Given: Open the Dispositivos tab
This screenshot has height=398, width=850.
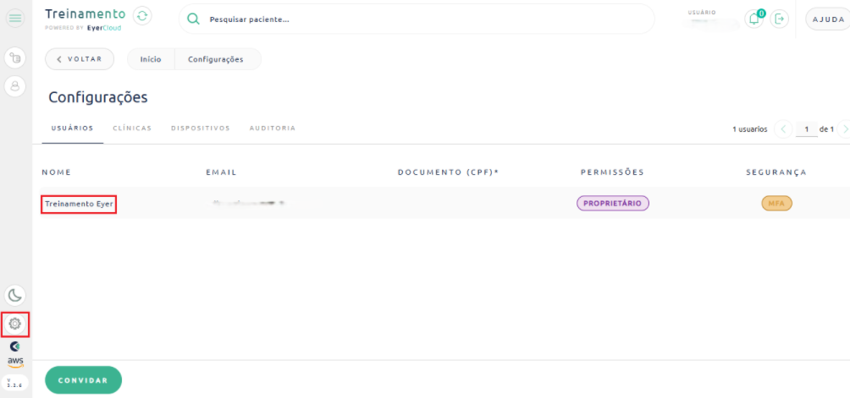Looking at the screenshot, I should (x=200, y=128).
